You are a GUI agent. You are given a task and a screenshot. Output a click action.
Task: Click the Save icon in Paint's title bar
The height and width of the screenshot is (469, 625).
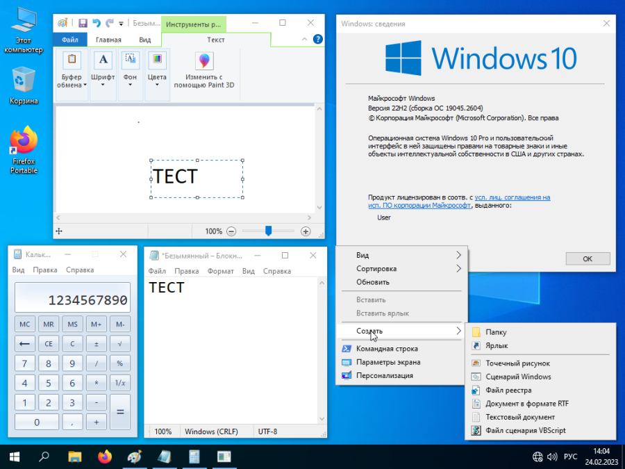pos(83,23)
